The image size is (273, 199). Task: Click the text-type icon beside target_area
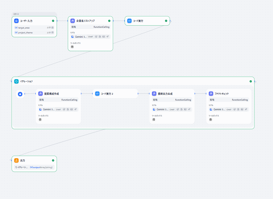[52, 27]
